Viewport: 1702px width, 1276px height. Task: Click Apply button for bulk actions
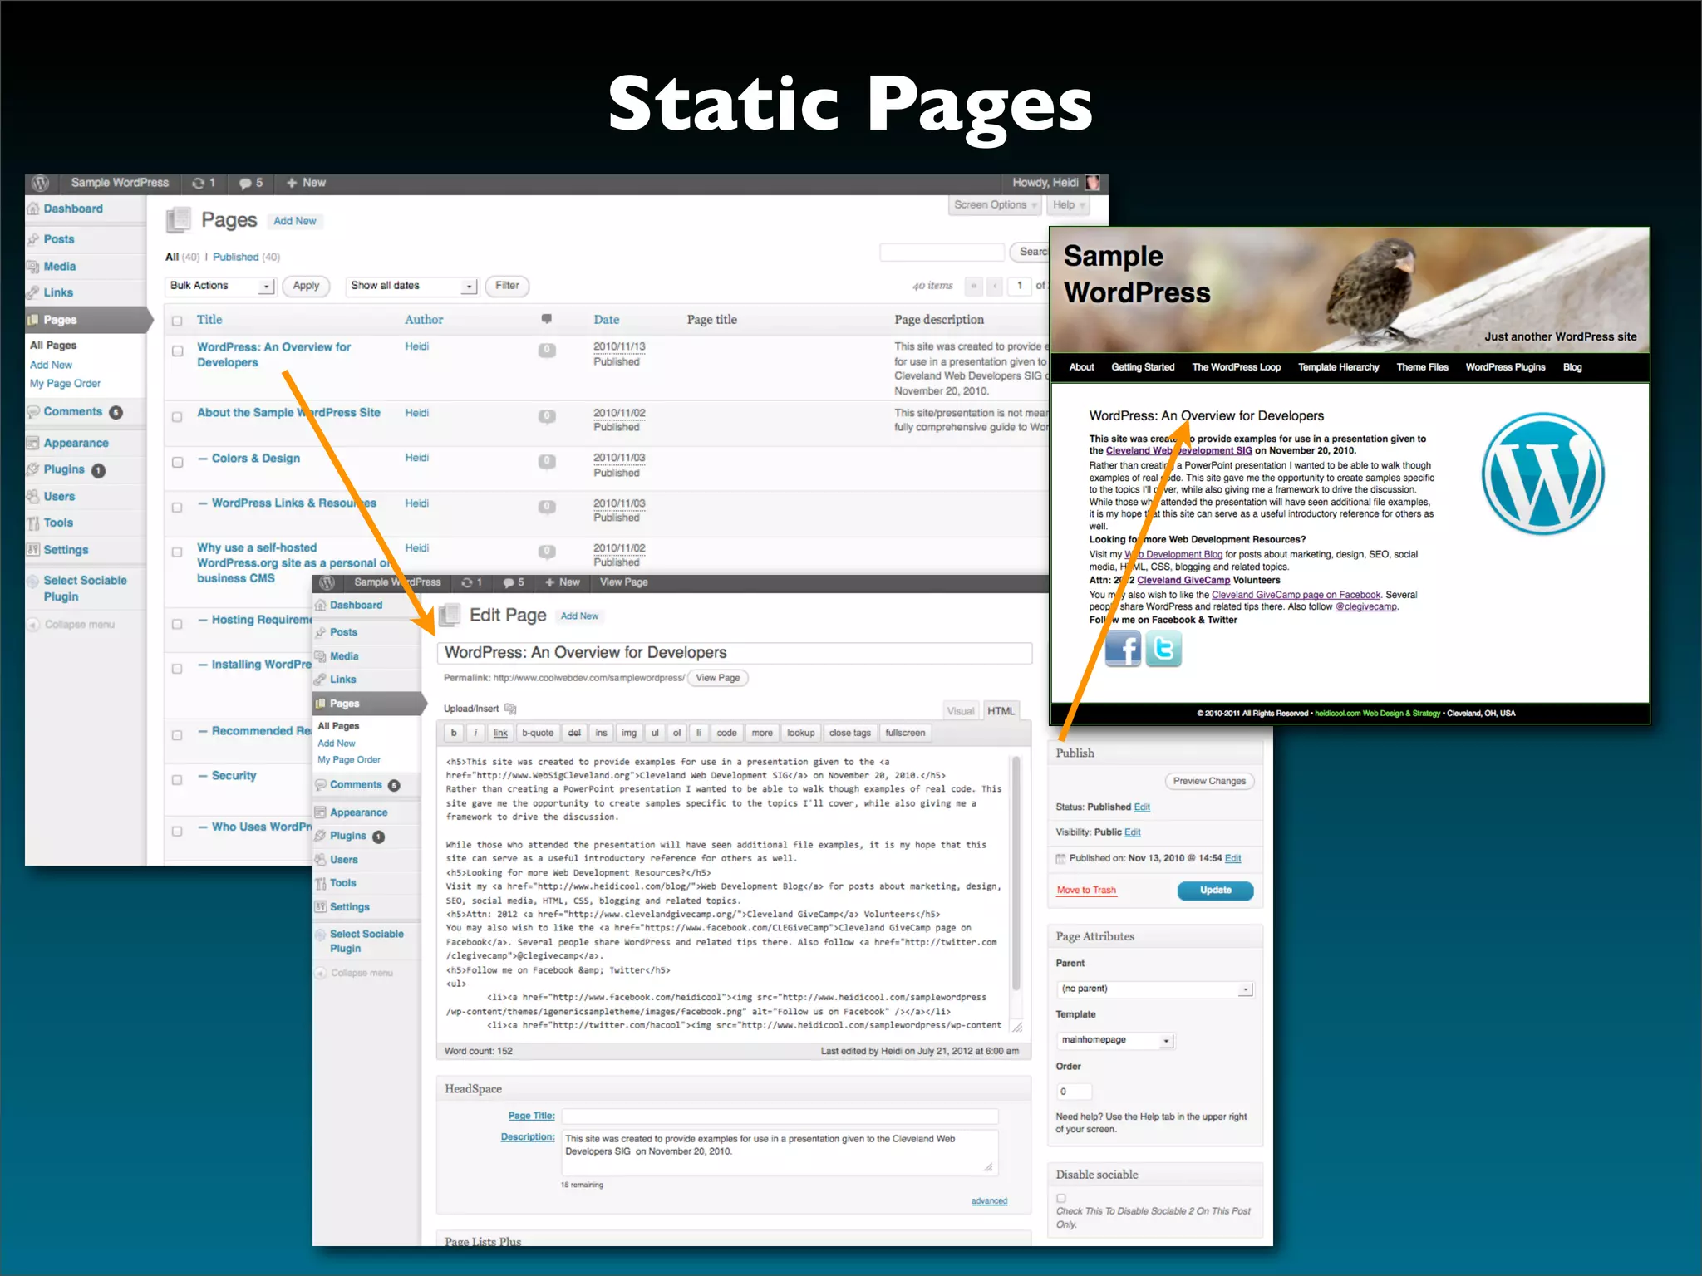(x=306, y=286)
